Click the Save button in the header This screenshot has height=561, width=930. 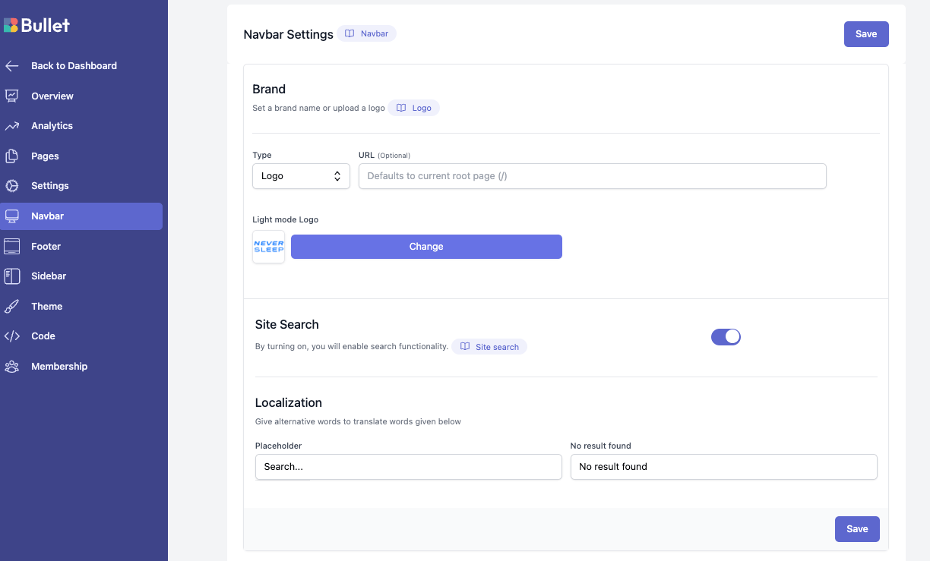point(866,34)
